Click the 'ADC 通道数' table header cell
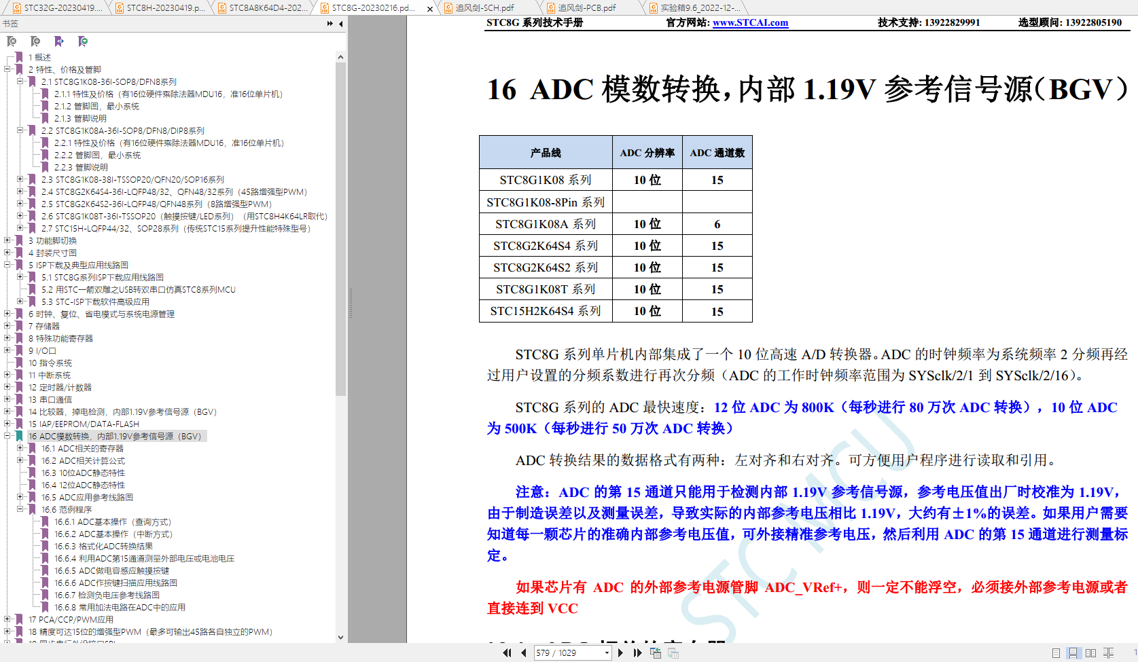 [x=717, y=153]
